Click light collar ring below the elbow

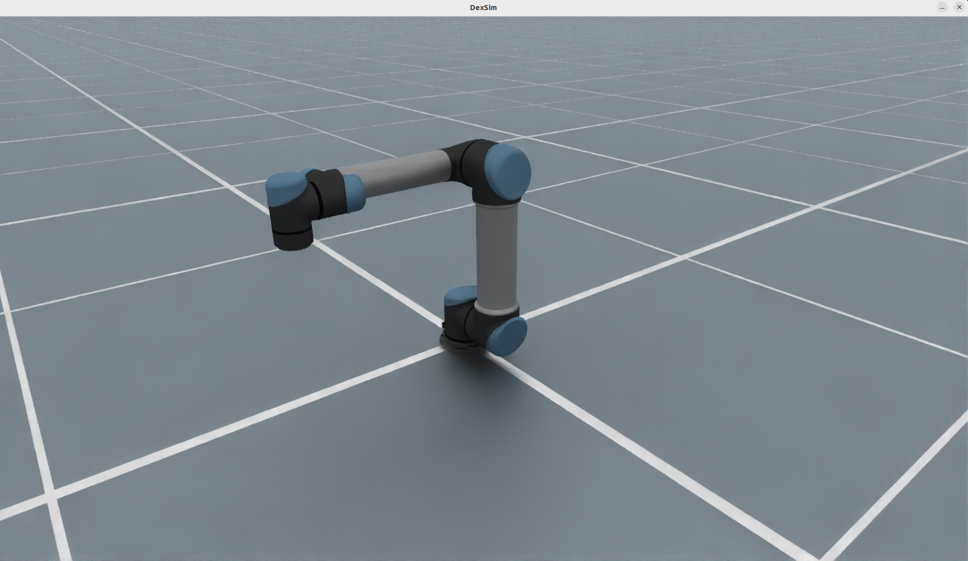[x=497, y=202]
